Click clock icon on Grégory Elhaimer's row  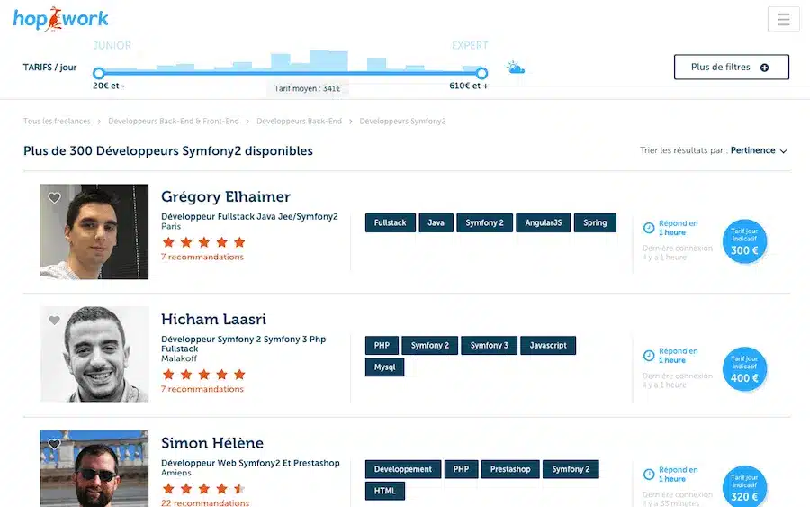(x=649, y=229)
